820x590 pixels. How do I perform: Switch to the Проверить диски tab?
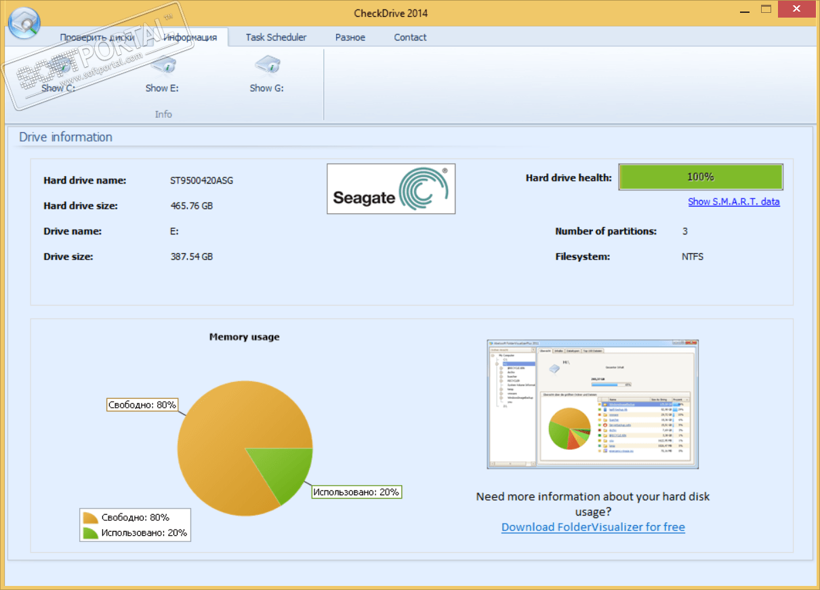click(97, 37)
